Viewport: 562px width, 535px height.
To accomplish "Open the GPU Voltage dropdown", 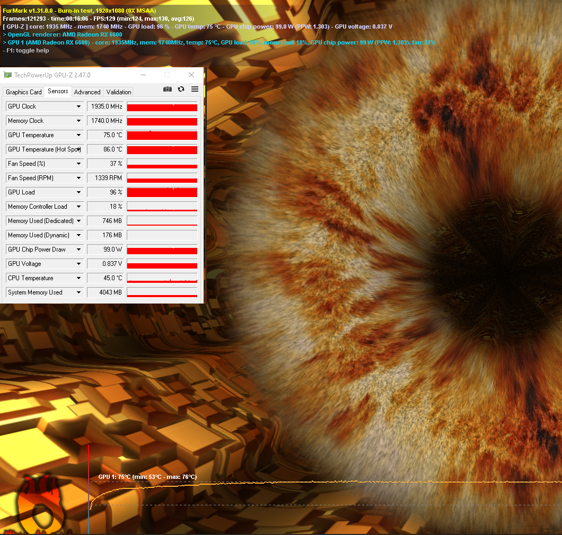I will [x=78, y=264].
